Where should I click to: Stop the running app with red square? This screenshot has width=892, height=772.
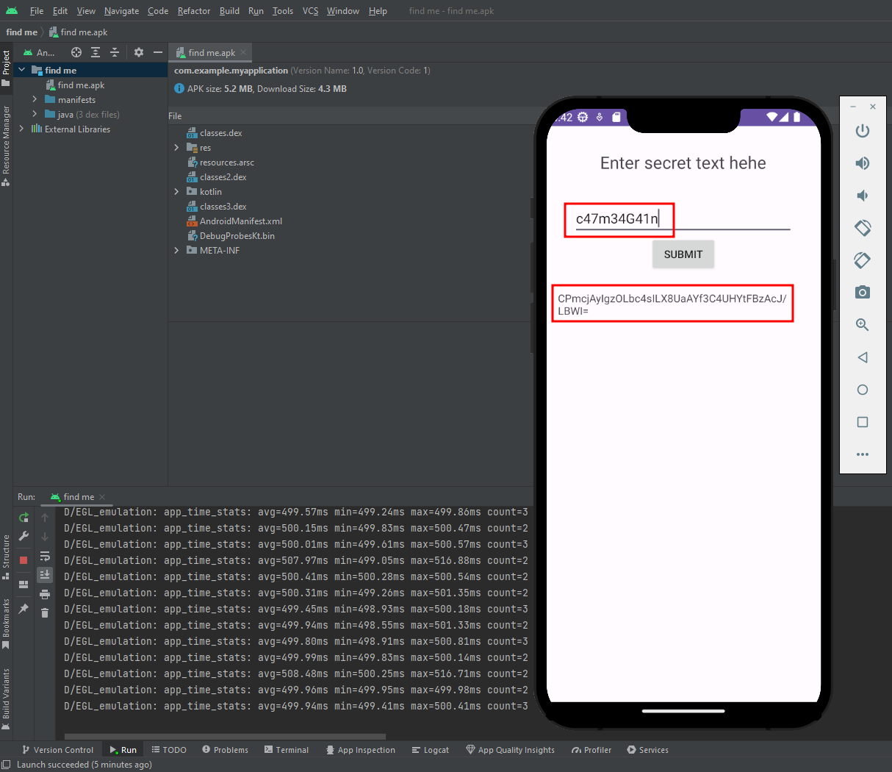click(x=24, y=560)
